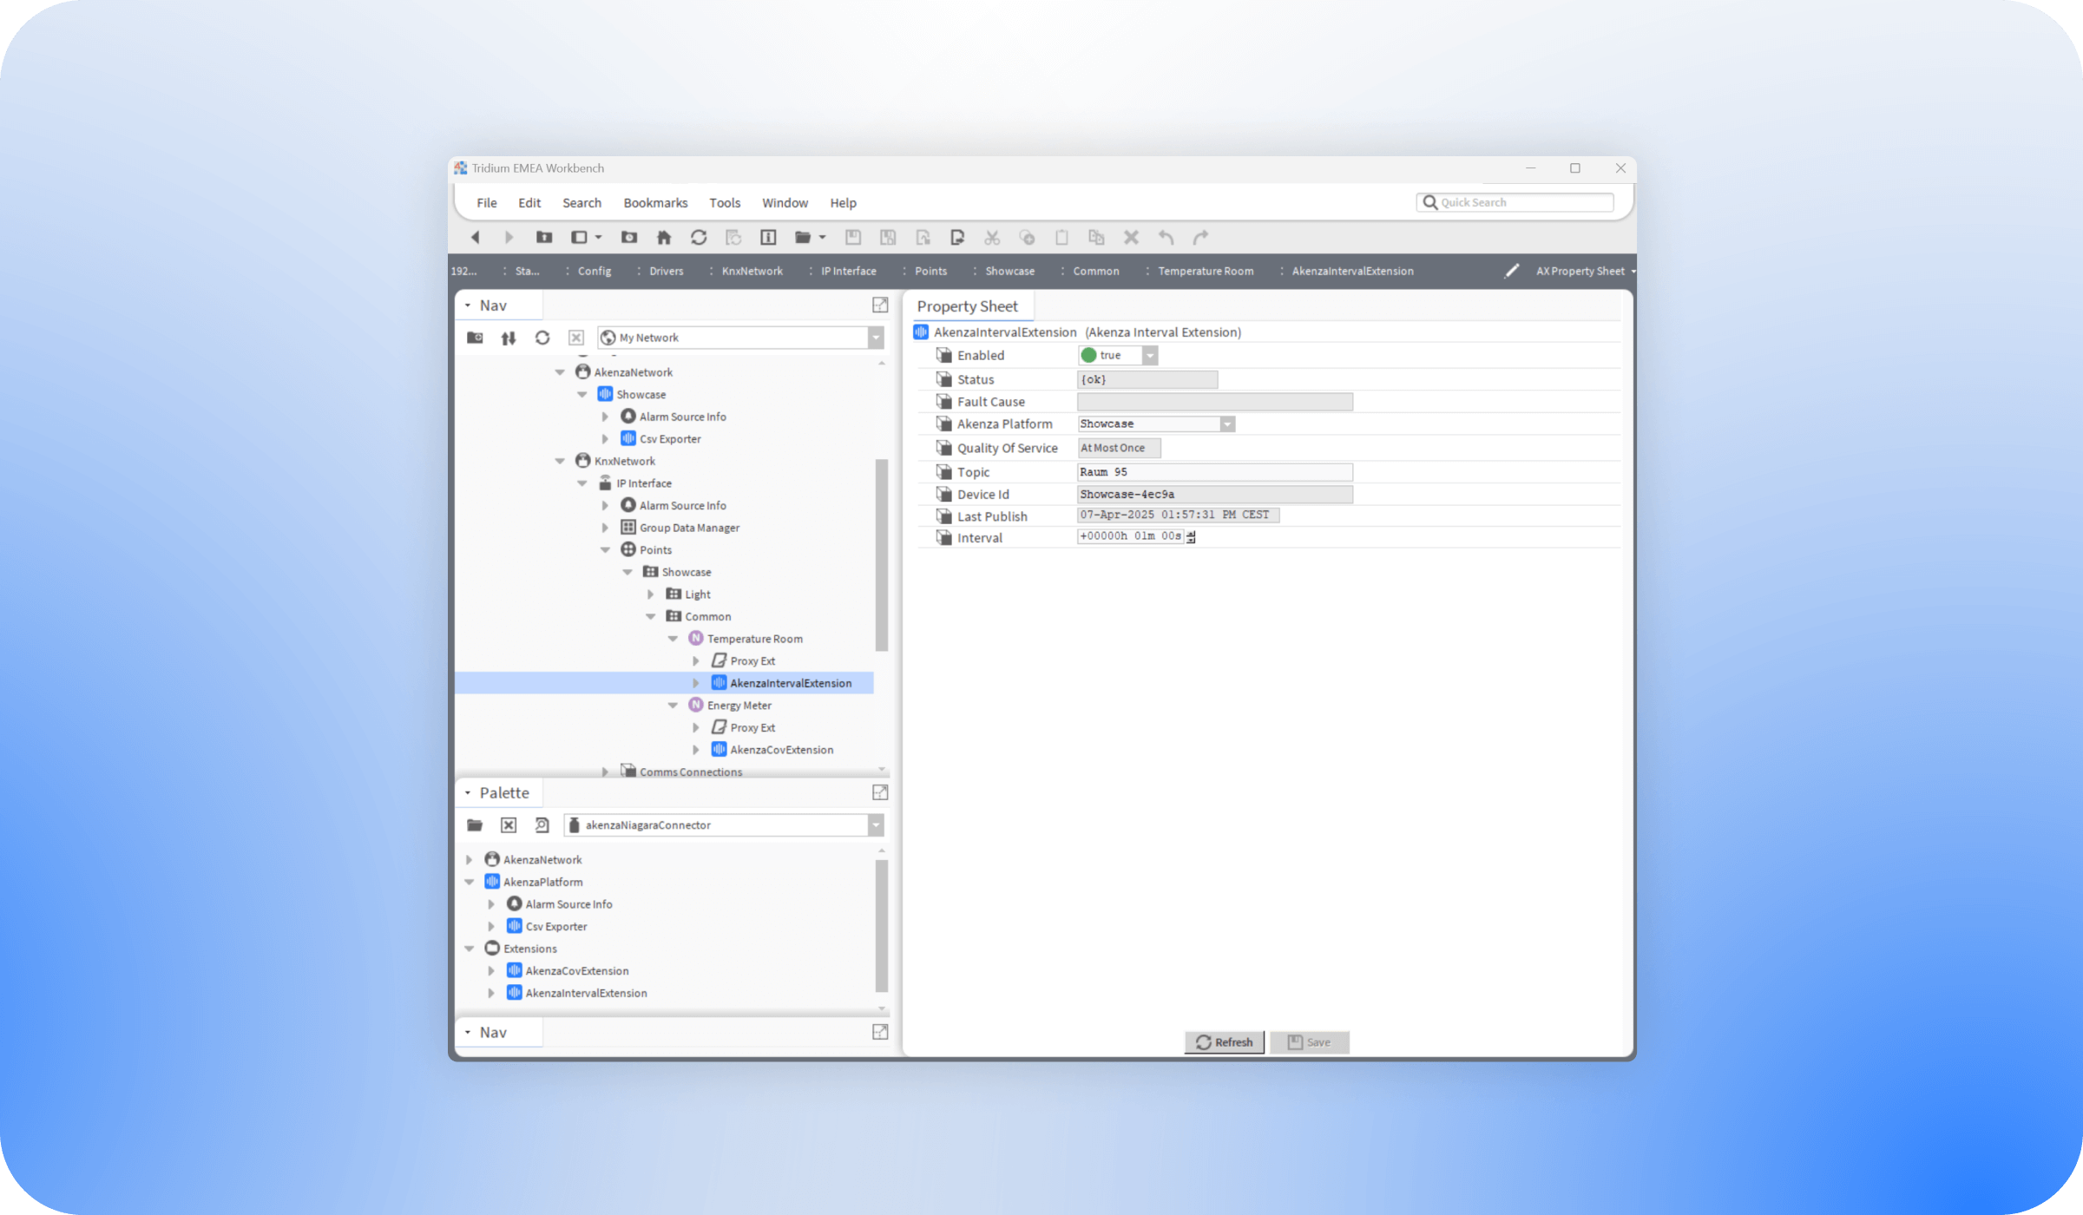Click the Nav new-folder icon

(x=475, y=338)
